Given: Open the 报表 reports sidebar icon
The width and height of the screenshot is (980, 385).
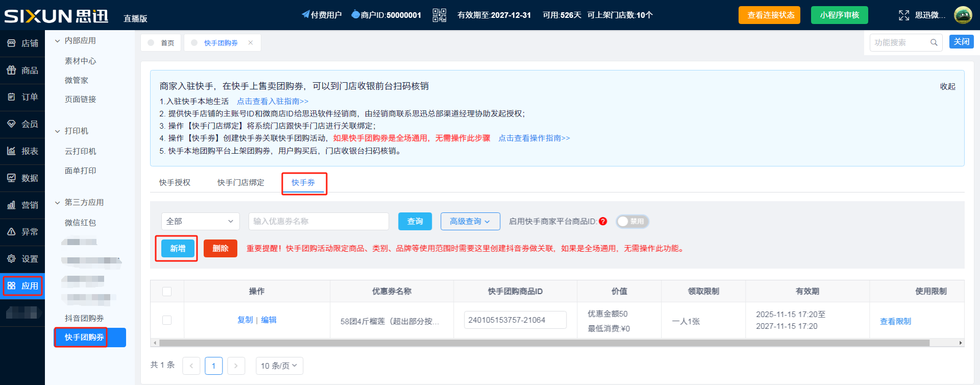Looking at the screenshot, I should click(11, 151).
